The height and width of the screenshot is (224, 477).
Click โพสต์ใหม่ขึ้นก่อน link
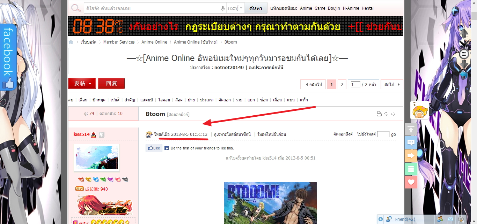click(272, 134)
